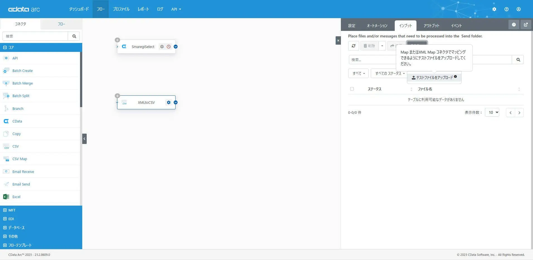Click the CSV Map connector icon
Image resolution: width=533 pixels, height=260 pixels.
pos(6,159)
